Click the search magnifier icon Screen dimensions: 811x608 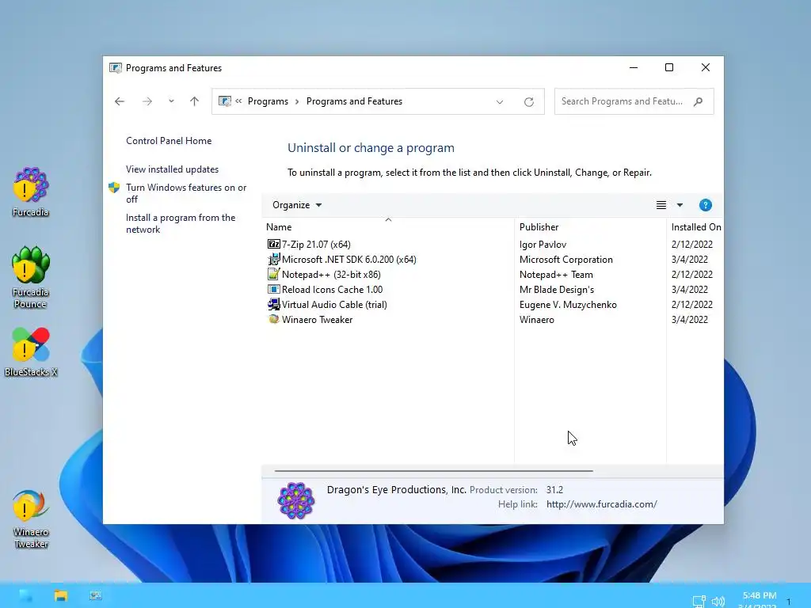(699, 101)
